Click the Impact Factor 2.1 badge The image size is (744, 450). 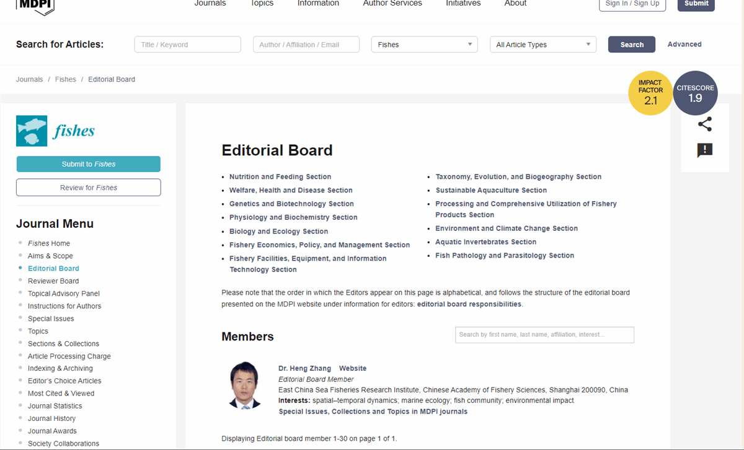point(650,93)
